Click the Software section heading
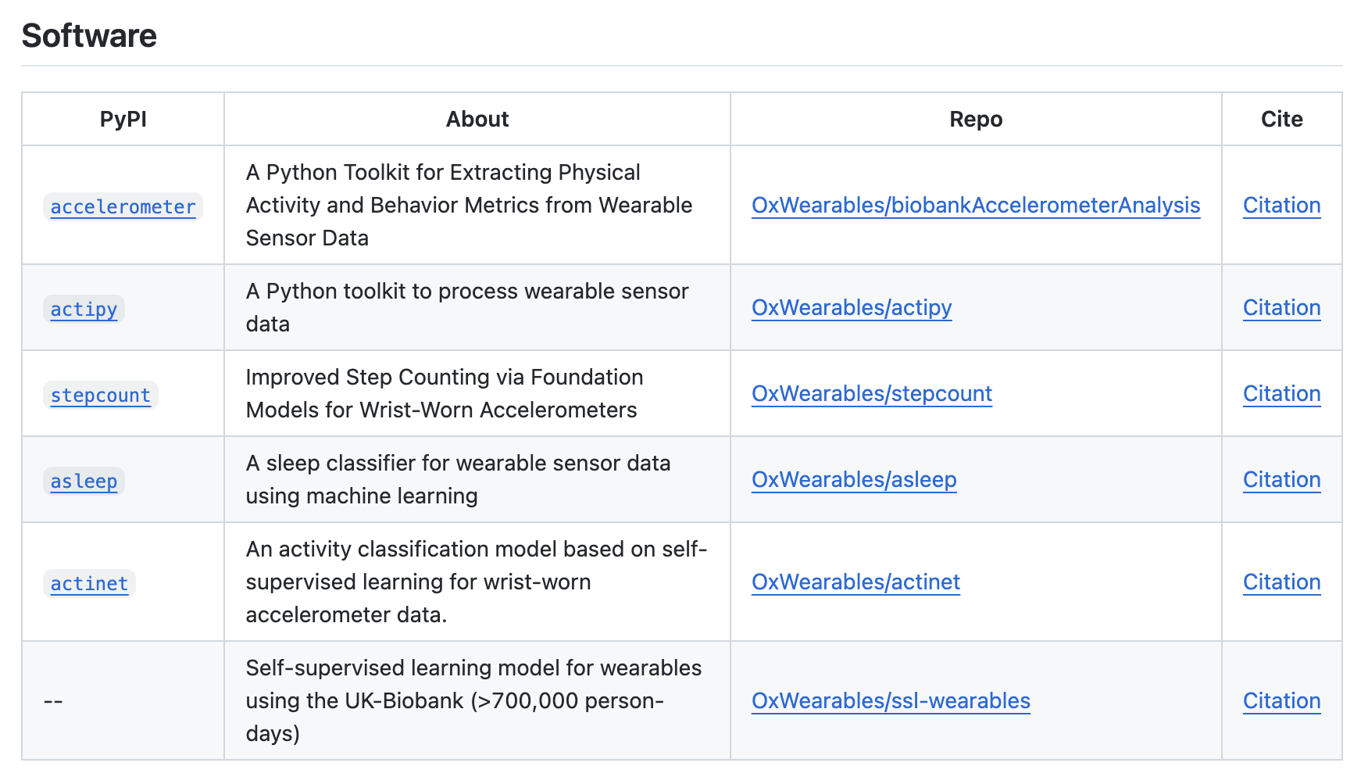The image size is (1361, 777). (x=89, y=36)
